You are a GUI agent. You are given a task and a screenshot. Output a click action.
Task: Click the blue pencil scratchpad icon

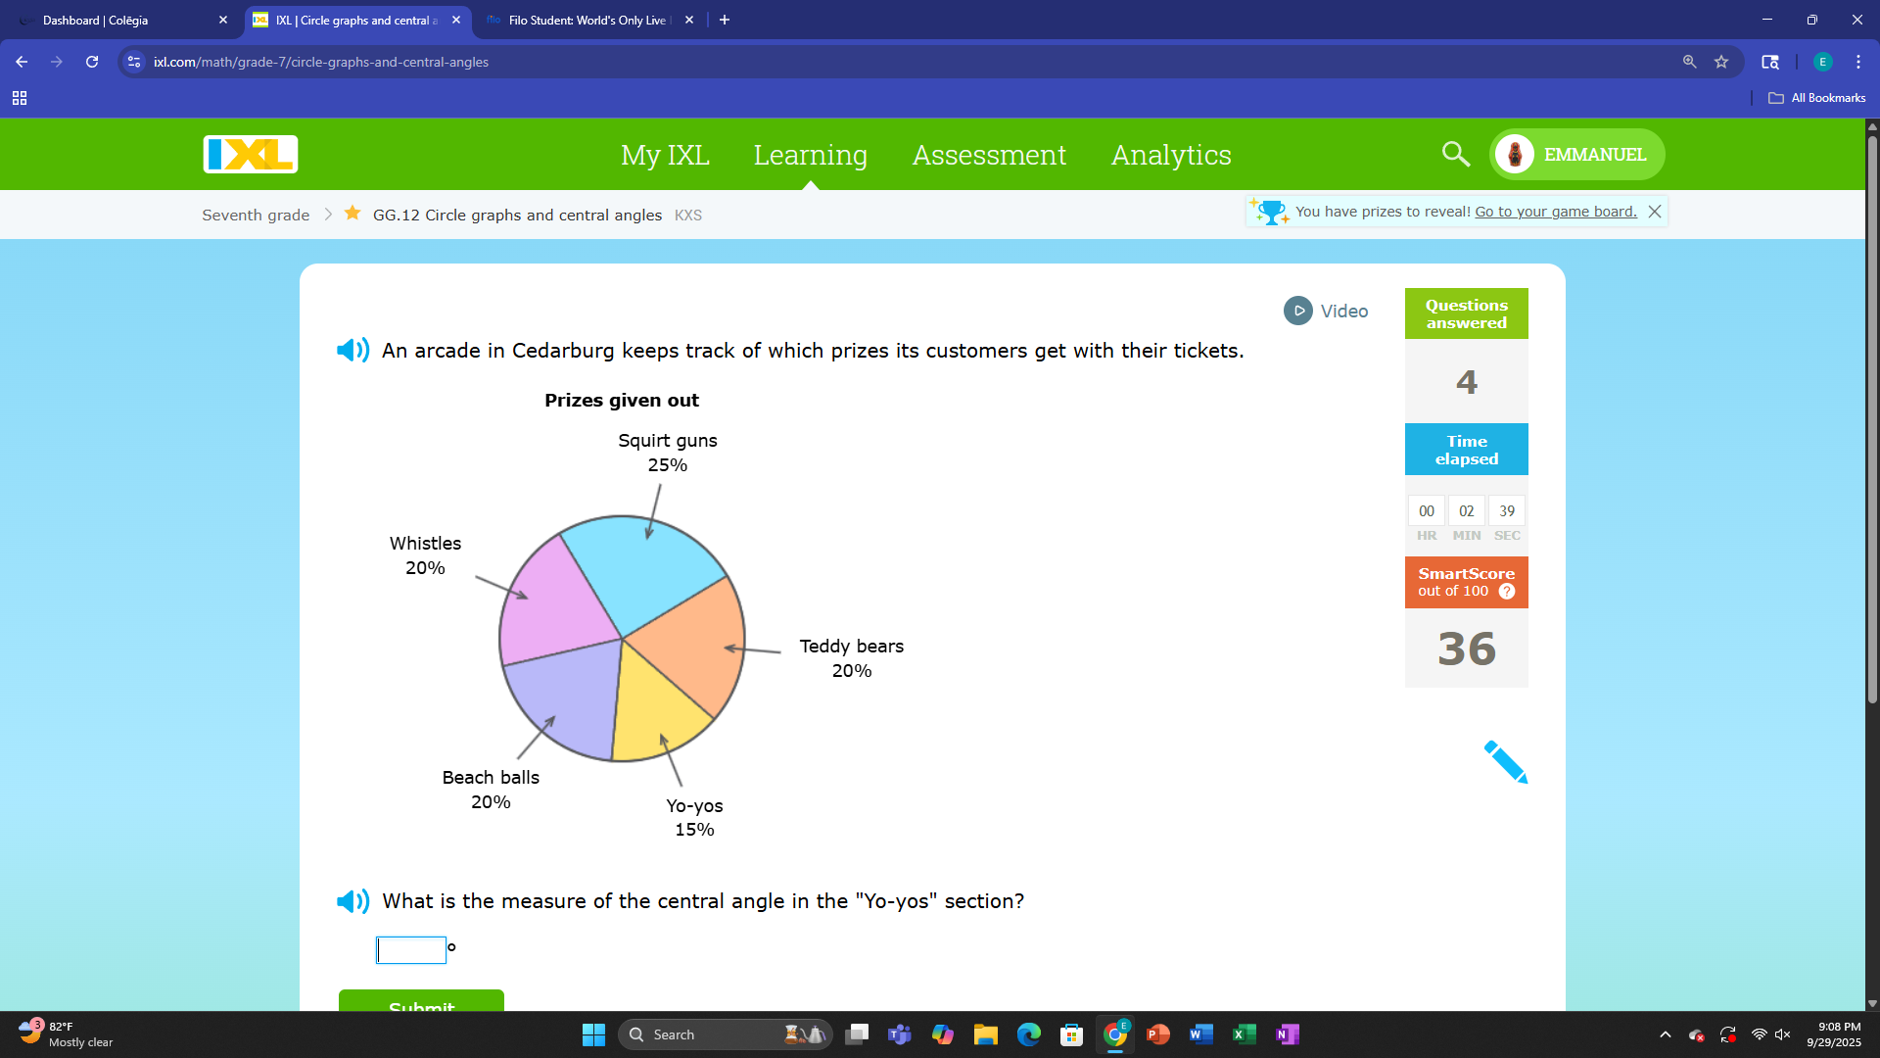click(x=1505, y=762)
